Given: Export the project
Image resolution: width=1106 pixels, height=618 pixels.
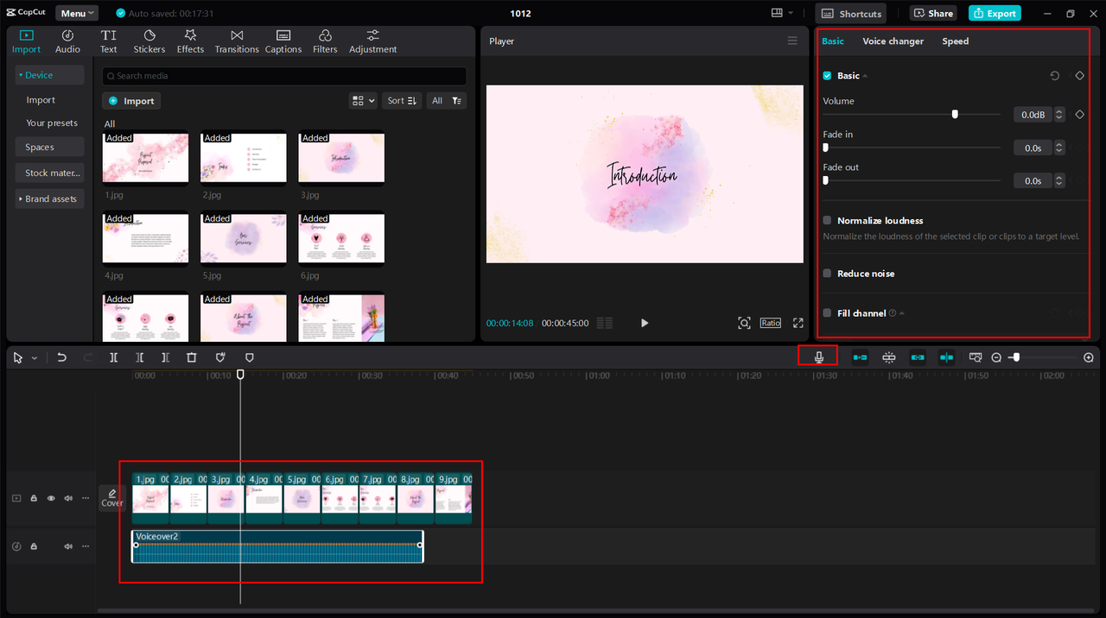Looking at the screenshot, I should [x=995, y=13].
